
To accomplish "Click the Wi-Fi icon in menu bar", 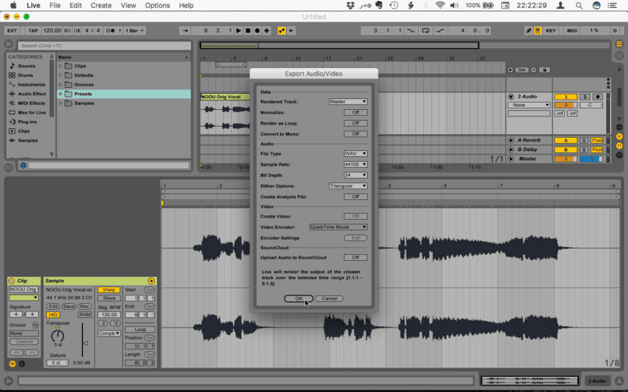I will [439, 5].
